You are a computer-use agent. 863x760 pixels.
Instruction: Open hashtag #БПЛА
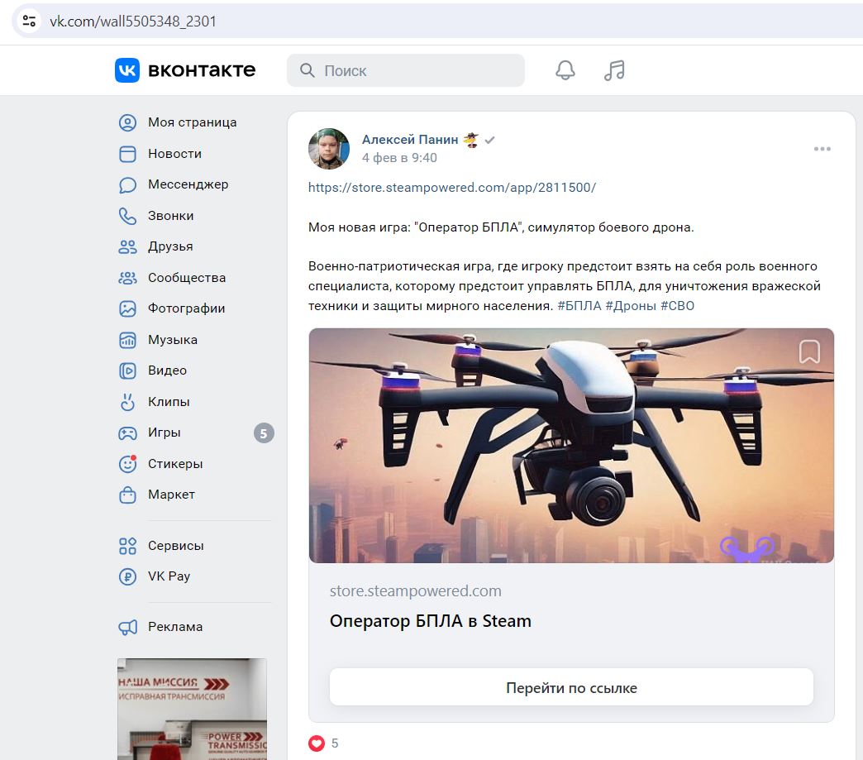[x=579, y=306]
